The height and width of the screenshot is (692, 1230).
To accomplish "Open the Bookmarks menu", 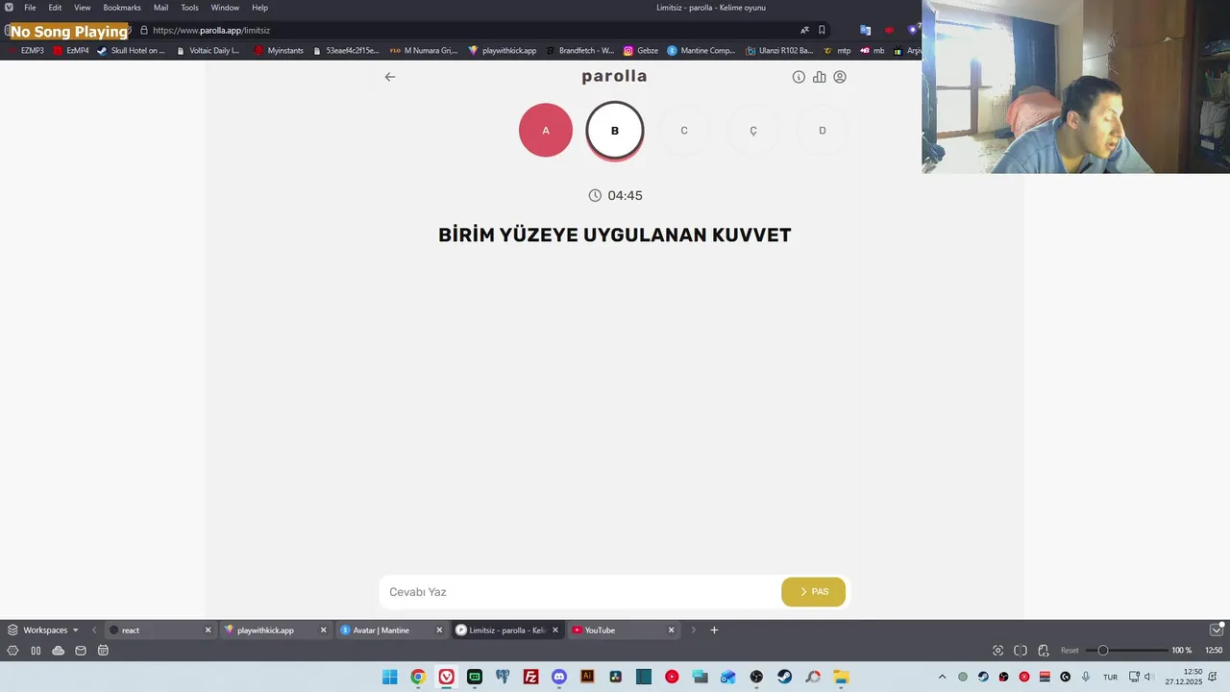I will (x=122, y=8).
